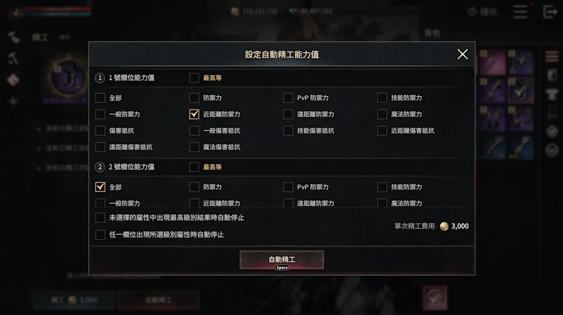
Task: Select the red list filter icon in inventory sidebar
Action: click(552, 57)
